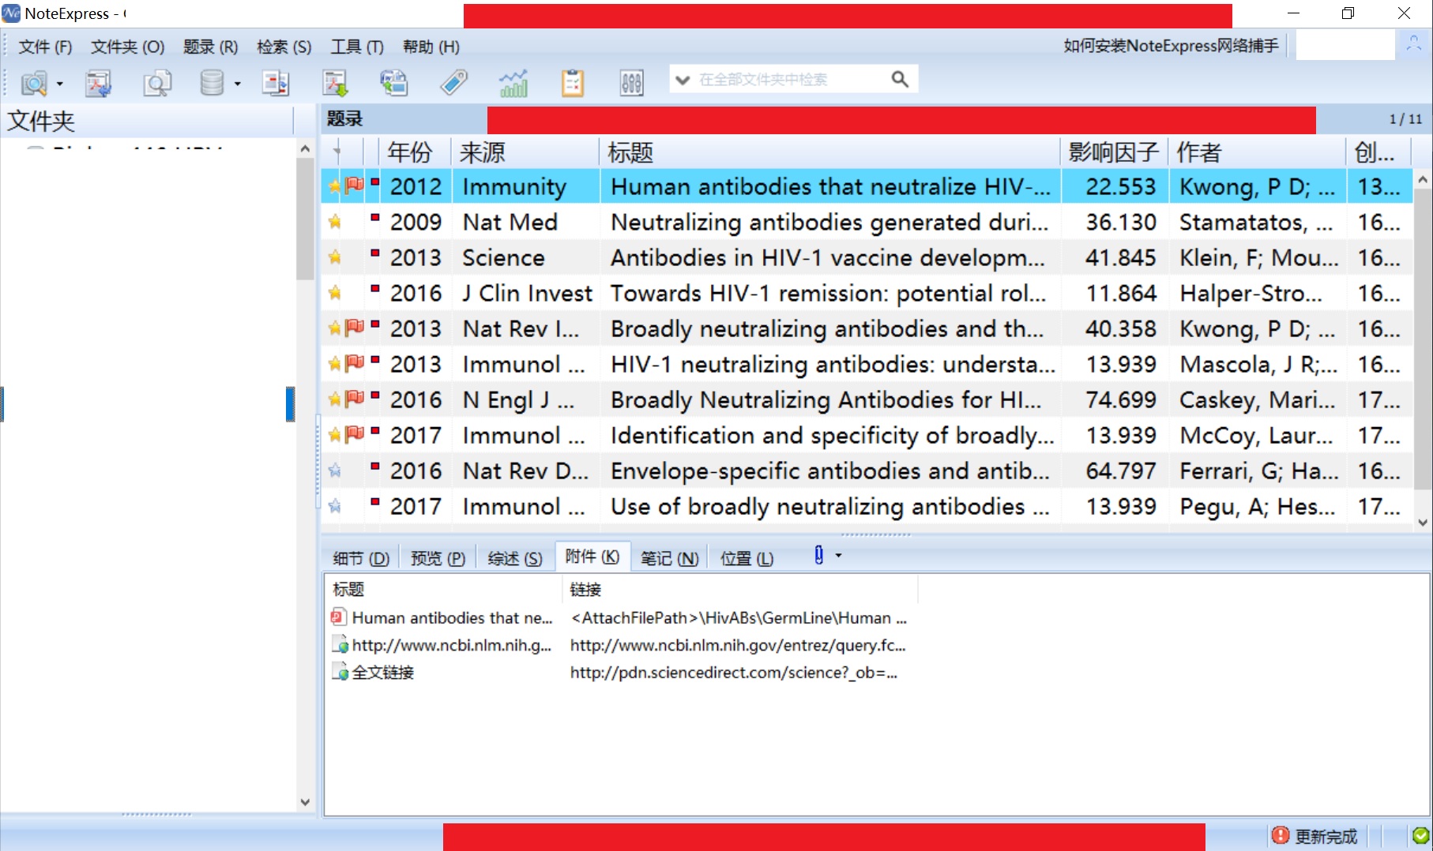Screen dimensions: 1433x851
Task: Click the import PDF full-text icon
Action: click(99, 82)
